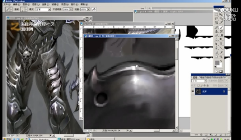Select the Slice tool
The width and height of the screenshot is (241, 140).
click(221, 22)
